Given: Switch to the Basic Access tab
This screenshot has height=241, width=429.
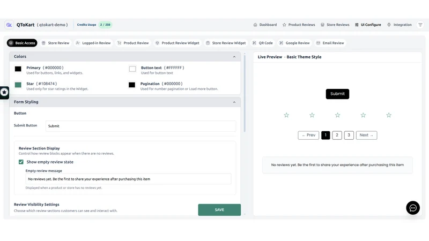Looking at the screenshot, I should pos(22,43).
